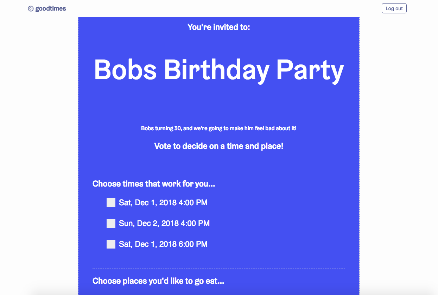Enable the Sat, Dec 1 6:00 PM checkbox

pyautogui.click(x=111, y=244)
